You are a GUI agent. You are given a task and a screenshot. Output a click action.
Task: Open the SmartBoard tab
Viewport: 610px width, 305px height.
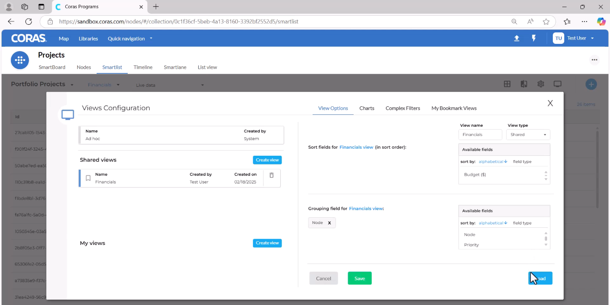pyautogui.click(x=52, y=67)
